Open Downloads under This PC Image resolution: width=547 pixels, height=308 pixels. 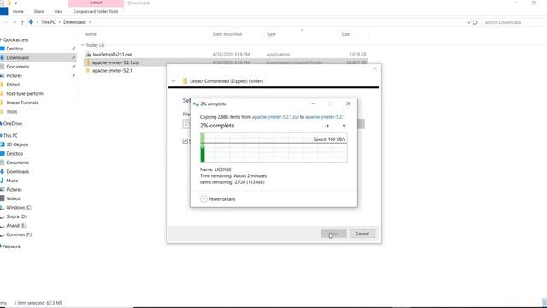click(17, 172)
